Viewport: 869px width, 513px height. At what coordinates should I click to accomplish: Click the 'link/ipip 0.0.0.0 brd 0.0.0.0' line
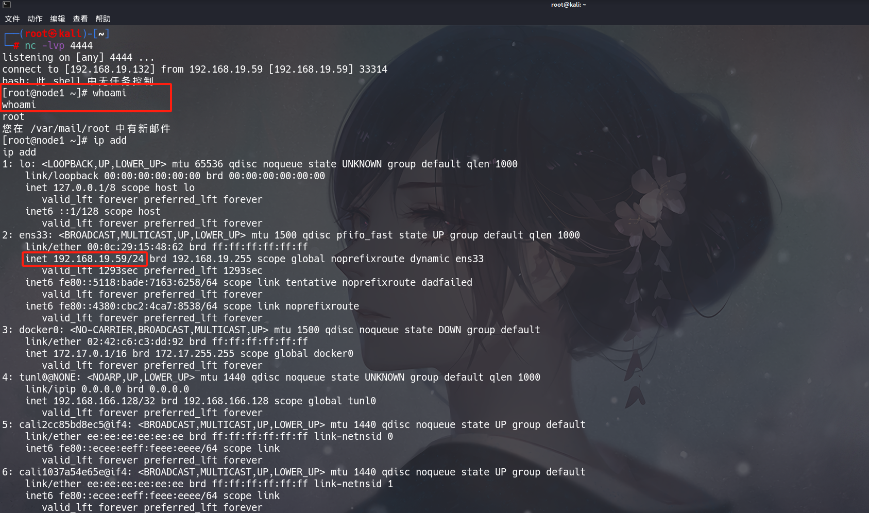(x=107, y=389)
